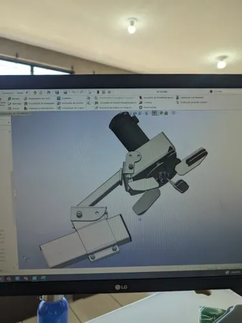Open Visualização de montagem
Viewport: 242px width, 323px height.
pos(39,103)
